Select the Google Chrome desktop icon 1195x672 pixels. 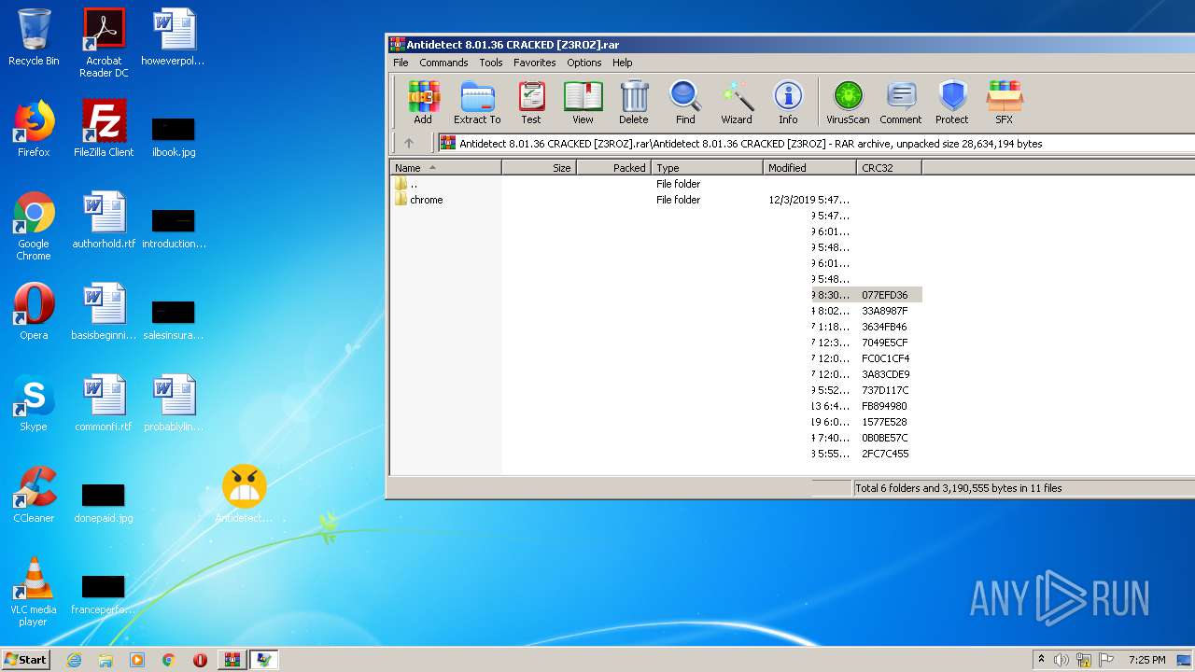tap(34, 226)
